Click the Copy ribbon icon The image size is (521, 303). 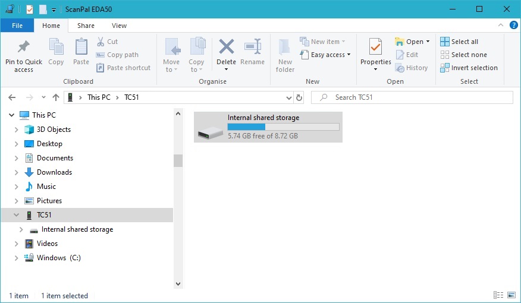coord(56,47)
